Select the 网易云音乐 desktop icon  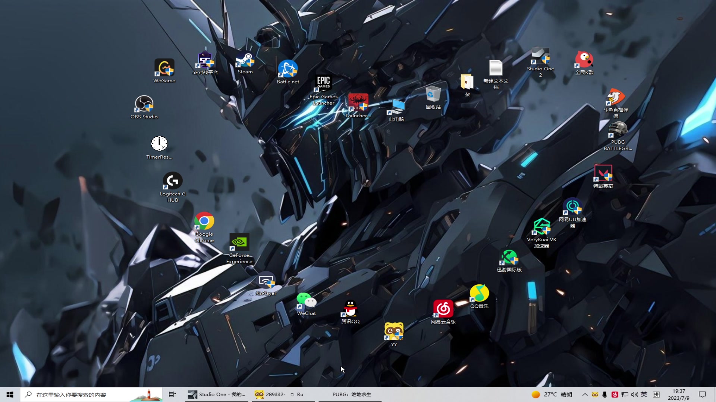443,312
